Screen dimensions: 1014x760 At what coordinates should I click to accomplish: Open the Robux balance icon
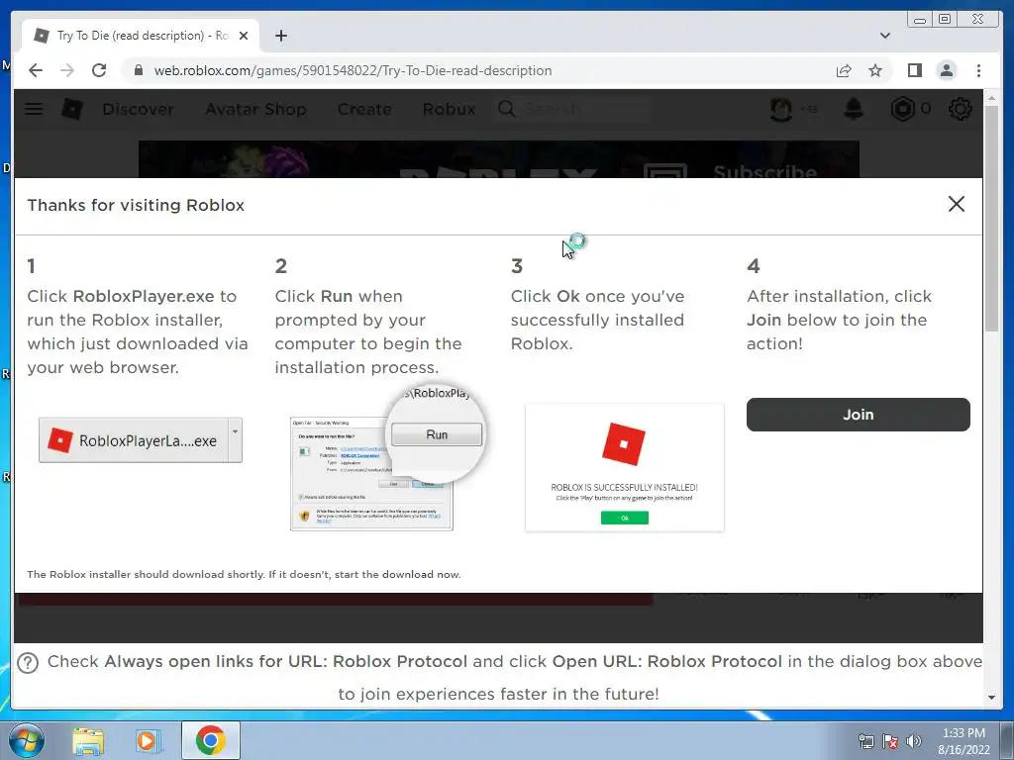coord(903,109)
